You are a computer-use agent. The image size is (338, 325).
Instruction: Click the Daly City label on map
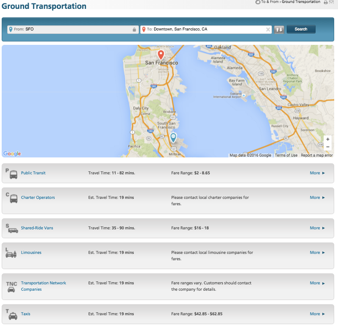[141, 108]
